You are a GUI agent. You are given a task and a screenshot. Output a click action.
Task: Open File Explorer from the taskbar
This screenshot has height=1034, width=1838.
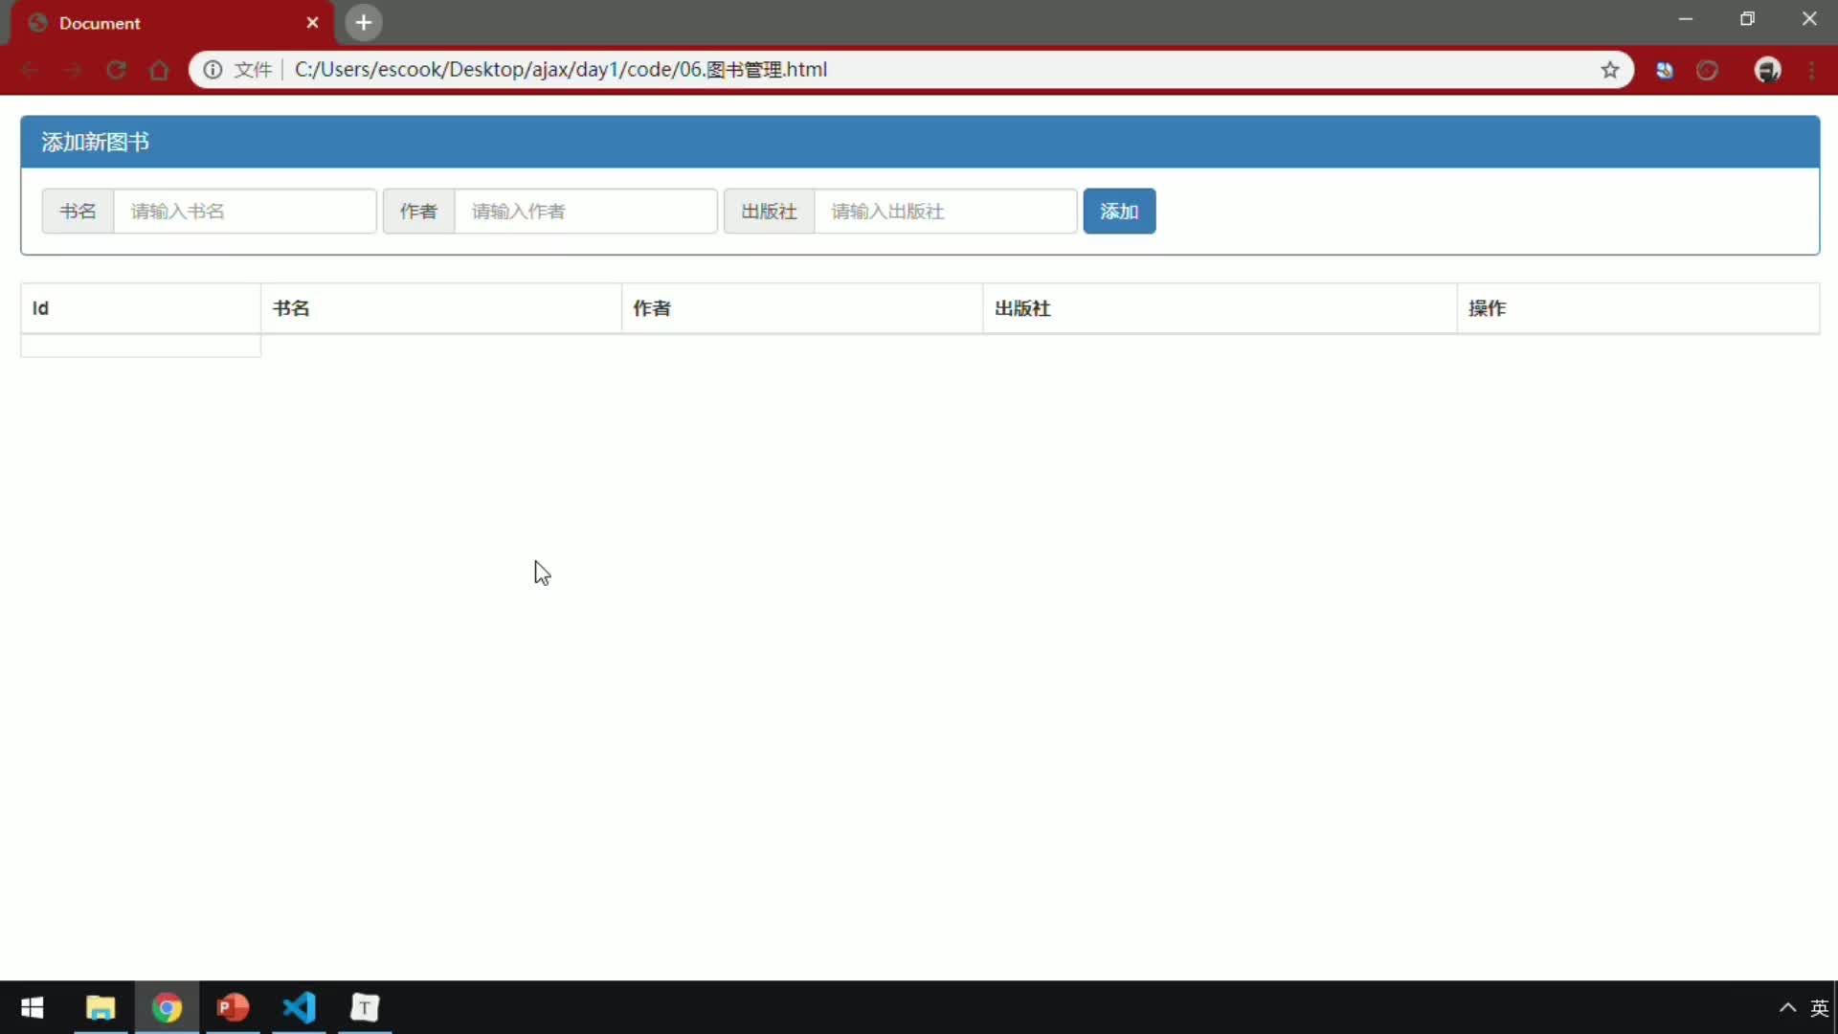click(x=101, y=1008)
